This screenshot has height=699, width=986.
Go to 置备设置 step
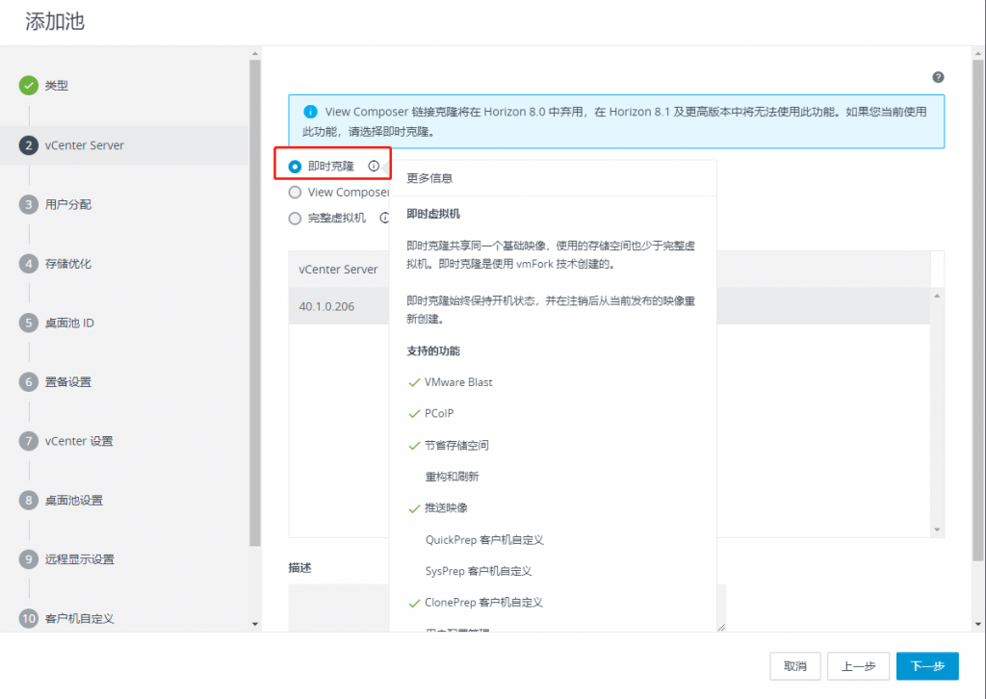coord(68,382)
